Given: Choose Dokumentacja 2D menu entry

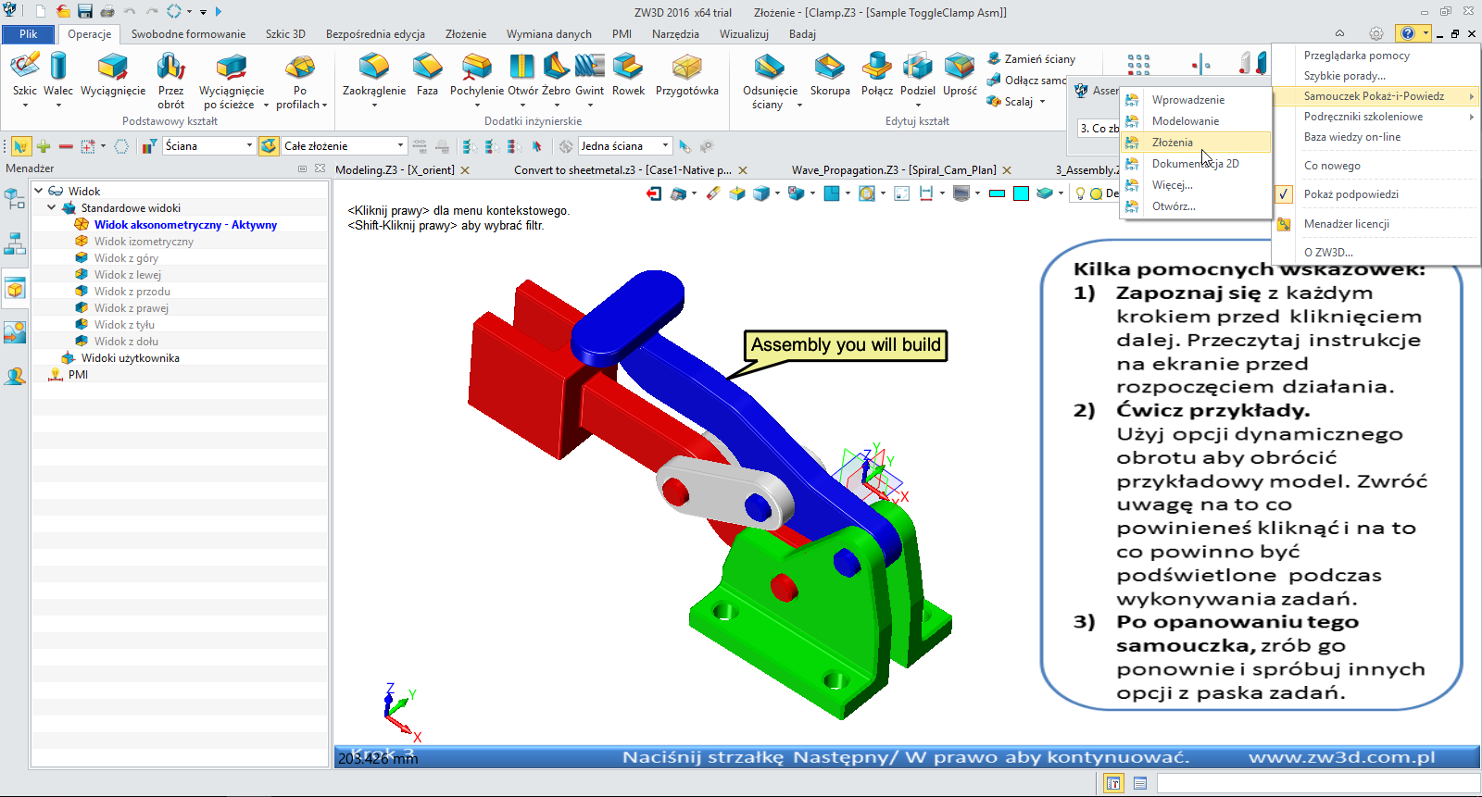Looking at the screenshot, I should 1196,164.
